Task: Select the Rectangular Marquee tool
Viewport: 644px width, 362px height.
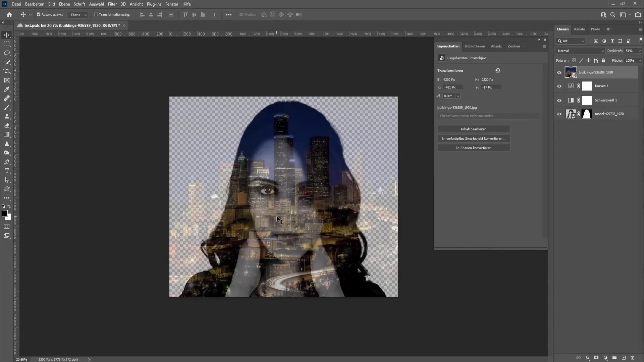Action: tap(7, 44)
